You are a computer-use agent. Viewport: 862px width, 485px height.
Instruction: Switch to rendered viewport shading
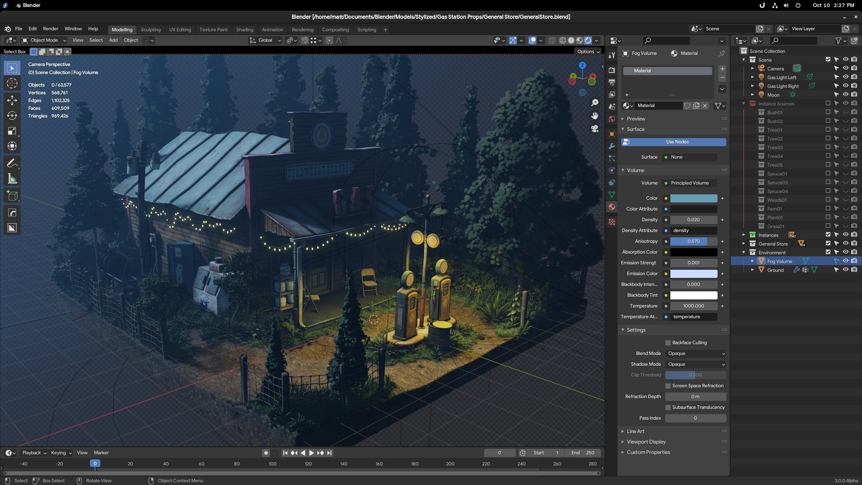[588, 40]
